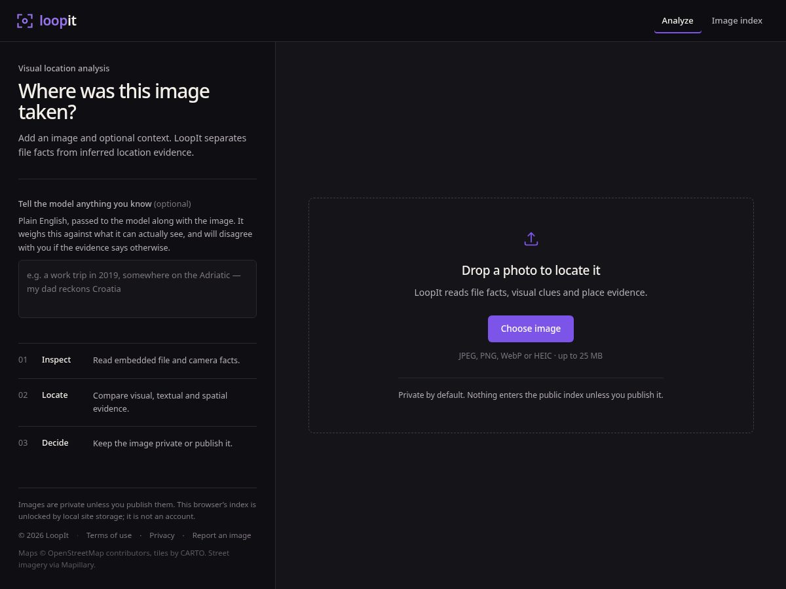786x589 pixels.
Task: Click the '© 2026 LoopIt' copyright text
Action: tap(43, 535)
